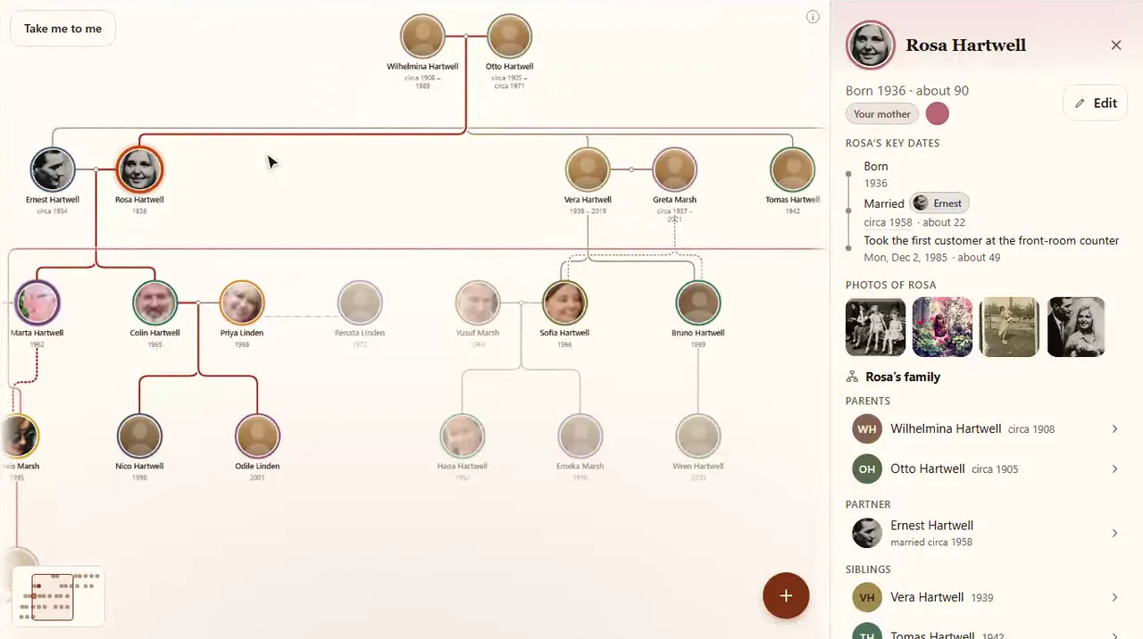Open the second photo with flowers
The height and width of the screenshot is (639, 1143).
pos(942,327)
